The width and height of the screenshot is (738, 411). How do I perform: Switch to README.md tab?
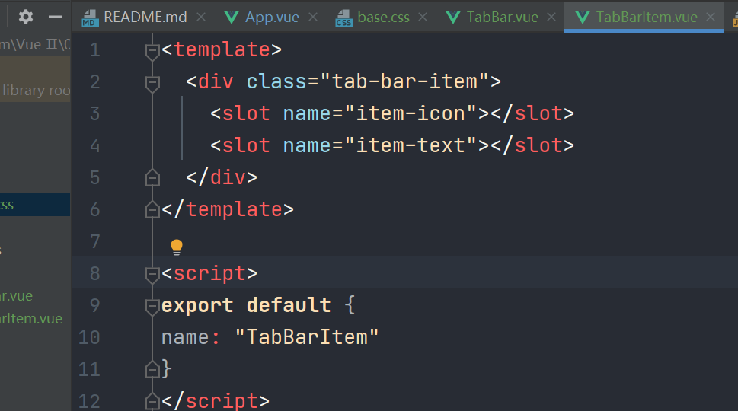point(145,18)
